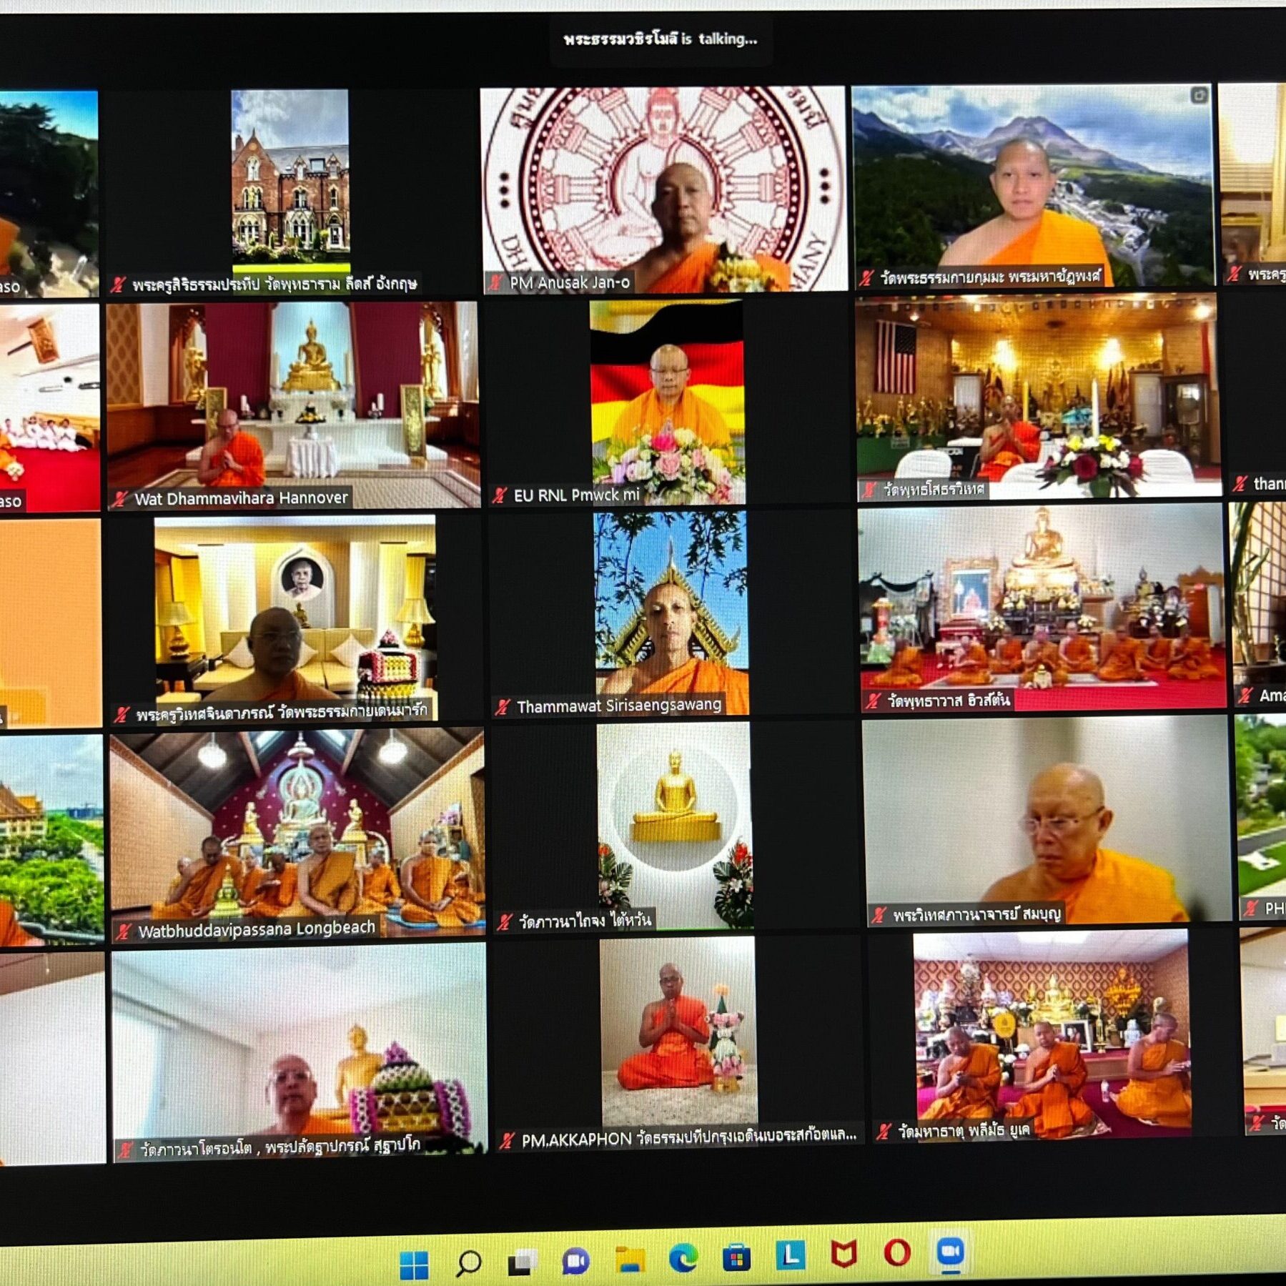Viewport: 1286px width, 1286px height.
Task: Open McAfee from the taskbar
Action: coord(844,1254)
